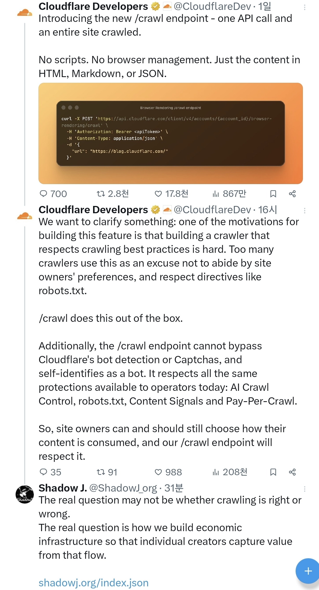Like the tweet with 17.8천 likes
319x590 pixels.
coord(158,194)
